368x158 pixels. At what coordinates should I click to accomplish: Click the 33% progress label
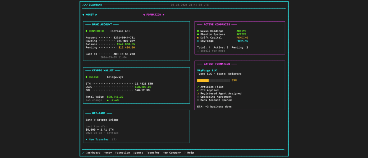pos(234,80)
